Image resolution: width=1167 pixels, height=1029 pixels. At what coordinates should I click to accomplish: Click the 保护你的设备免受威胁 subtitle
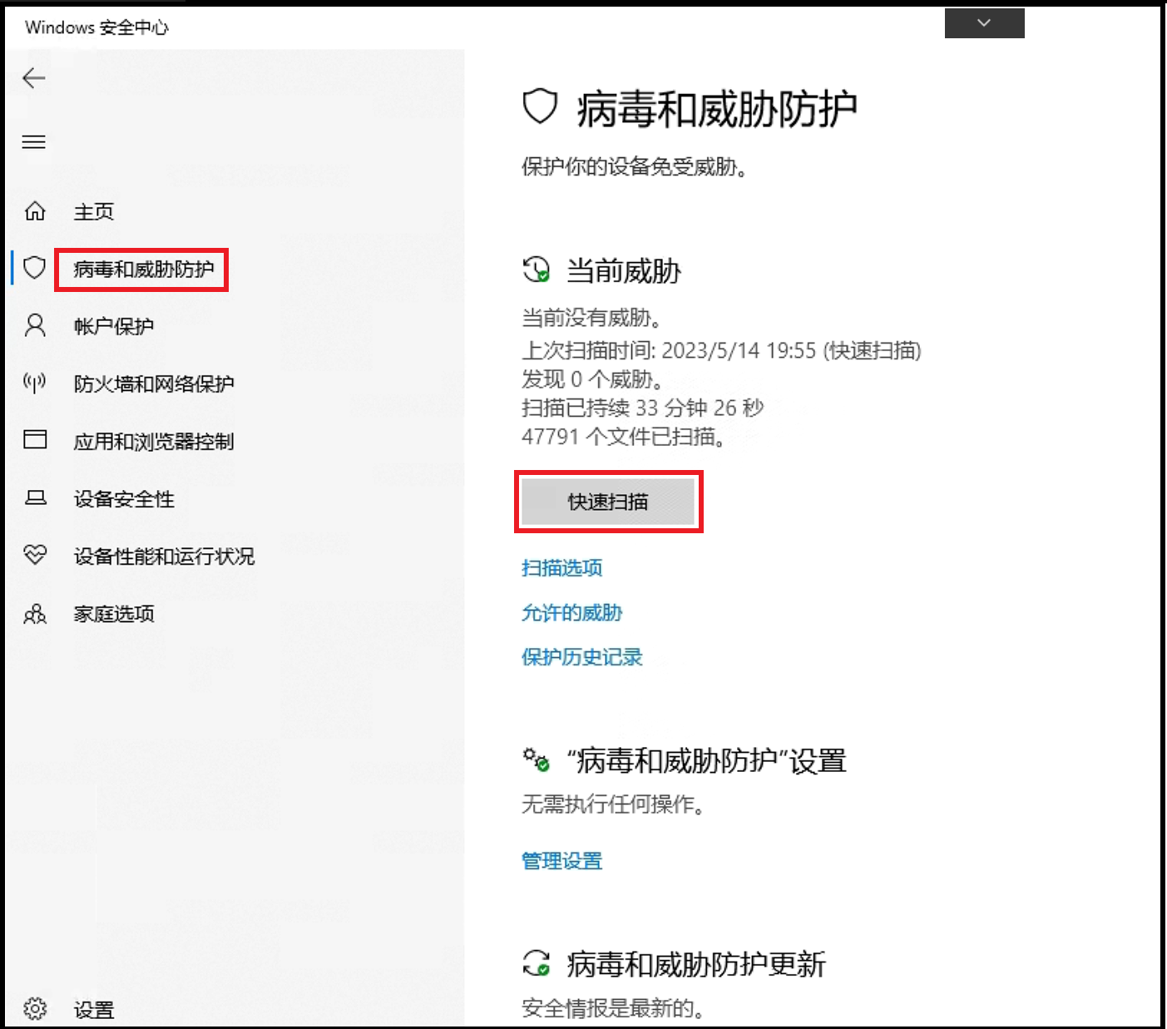point(634,167)
